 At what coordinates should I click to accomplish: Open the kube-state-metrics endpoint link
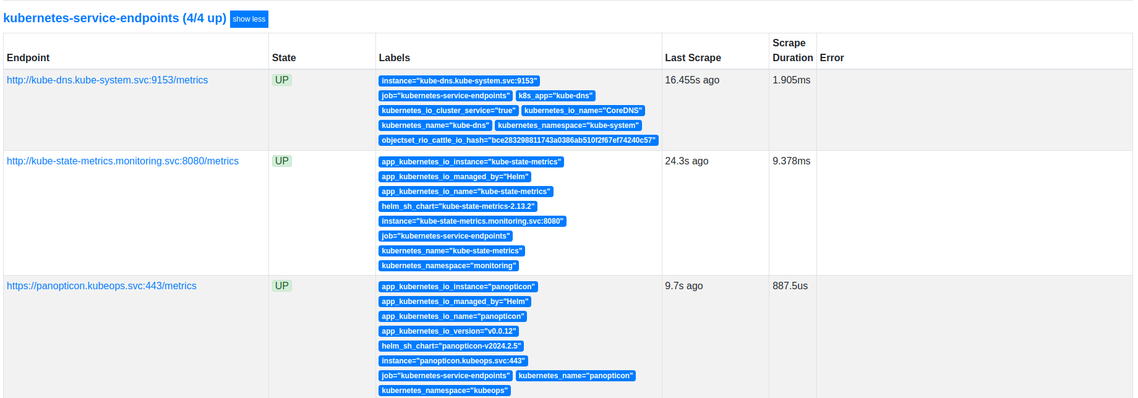(x=122, y=161)
